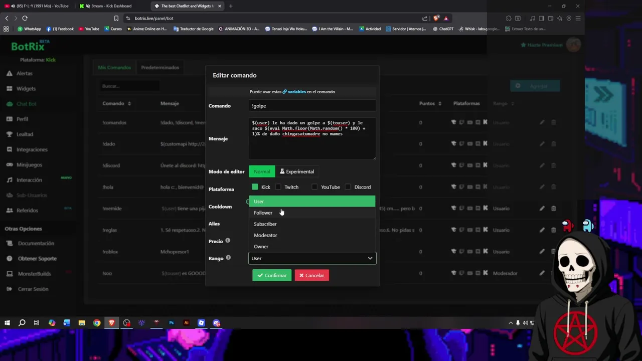Click into the Mensaje text area
The width and height of the screenshot is (642, 361).
[312, 139]
